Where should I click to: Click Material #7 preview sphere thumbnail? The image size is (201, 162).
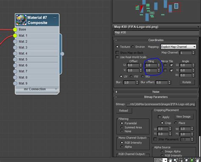point(21,20)
